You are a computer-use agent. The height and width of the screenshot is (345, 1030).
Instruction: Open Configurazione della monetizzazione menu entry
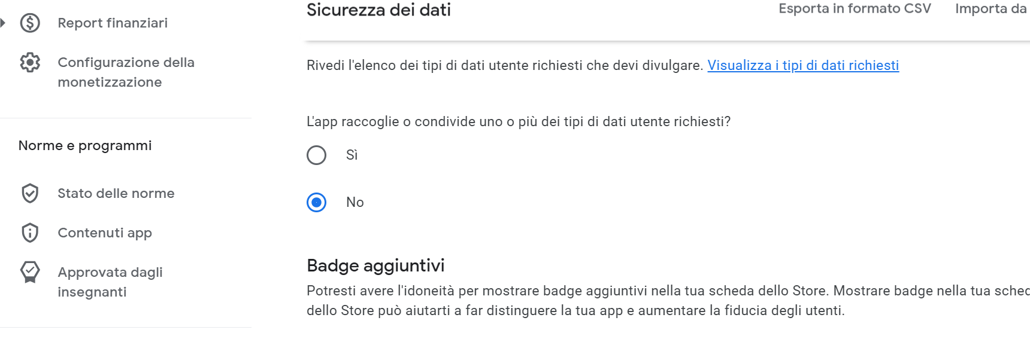pos(126,72)
